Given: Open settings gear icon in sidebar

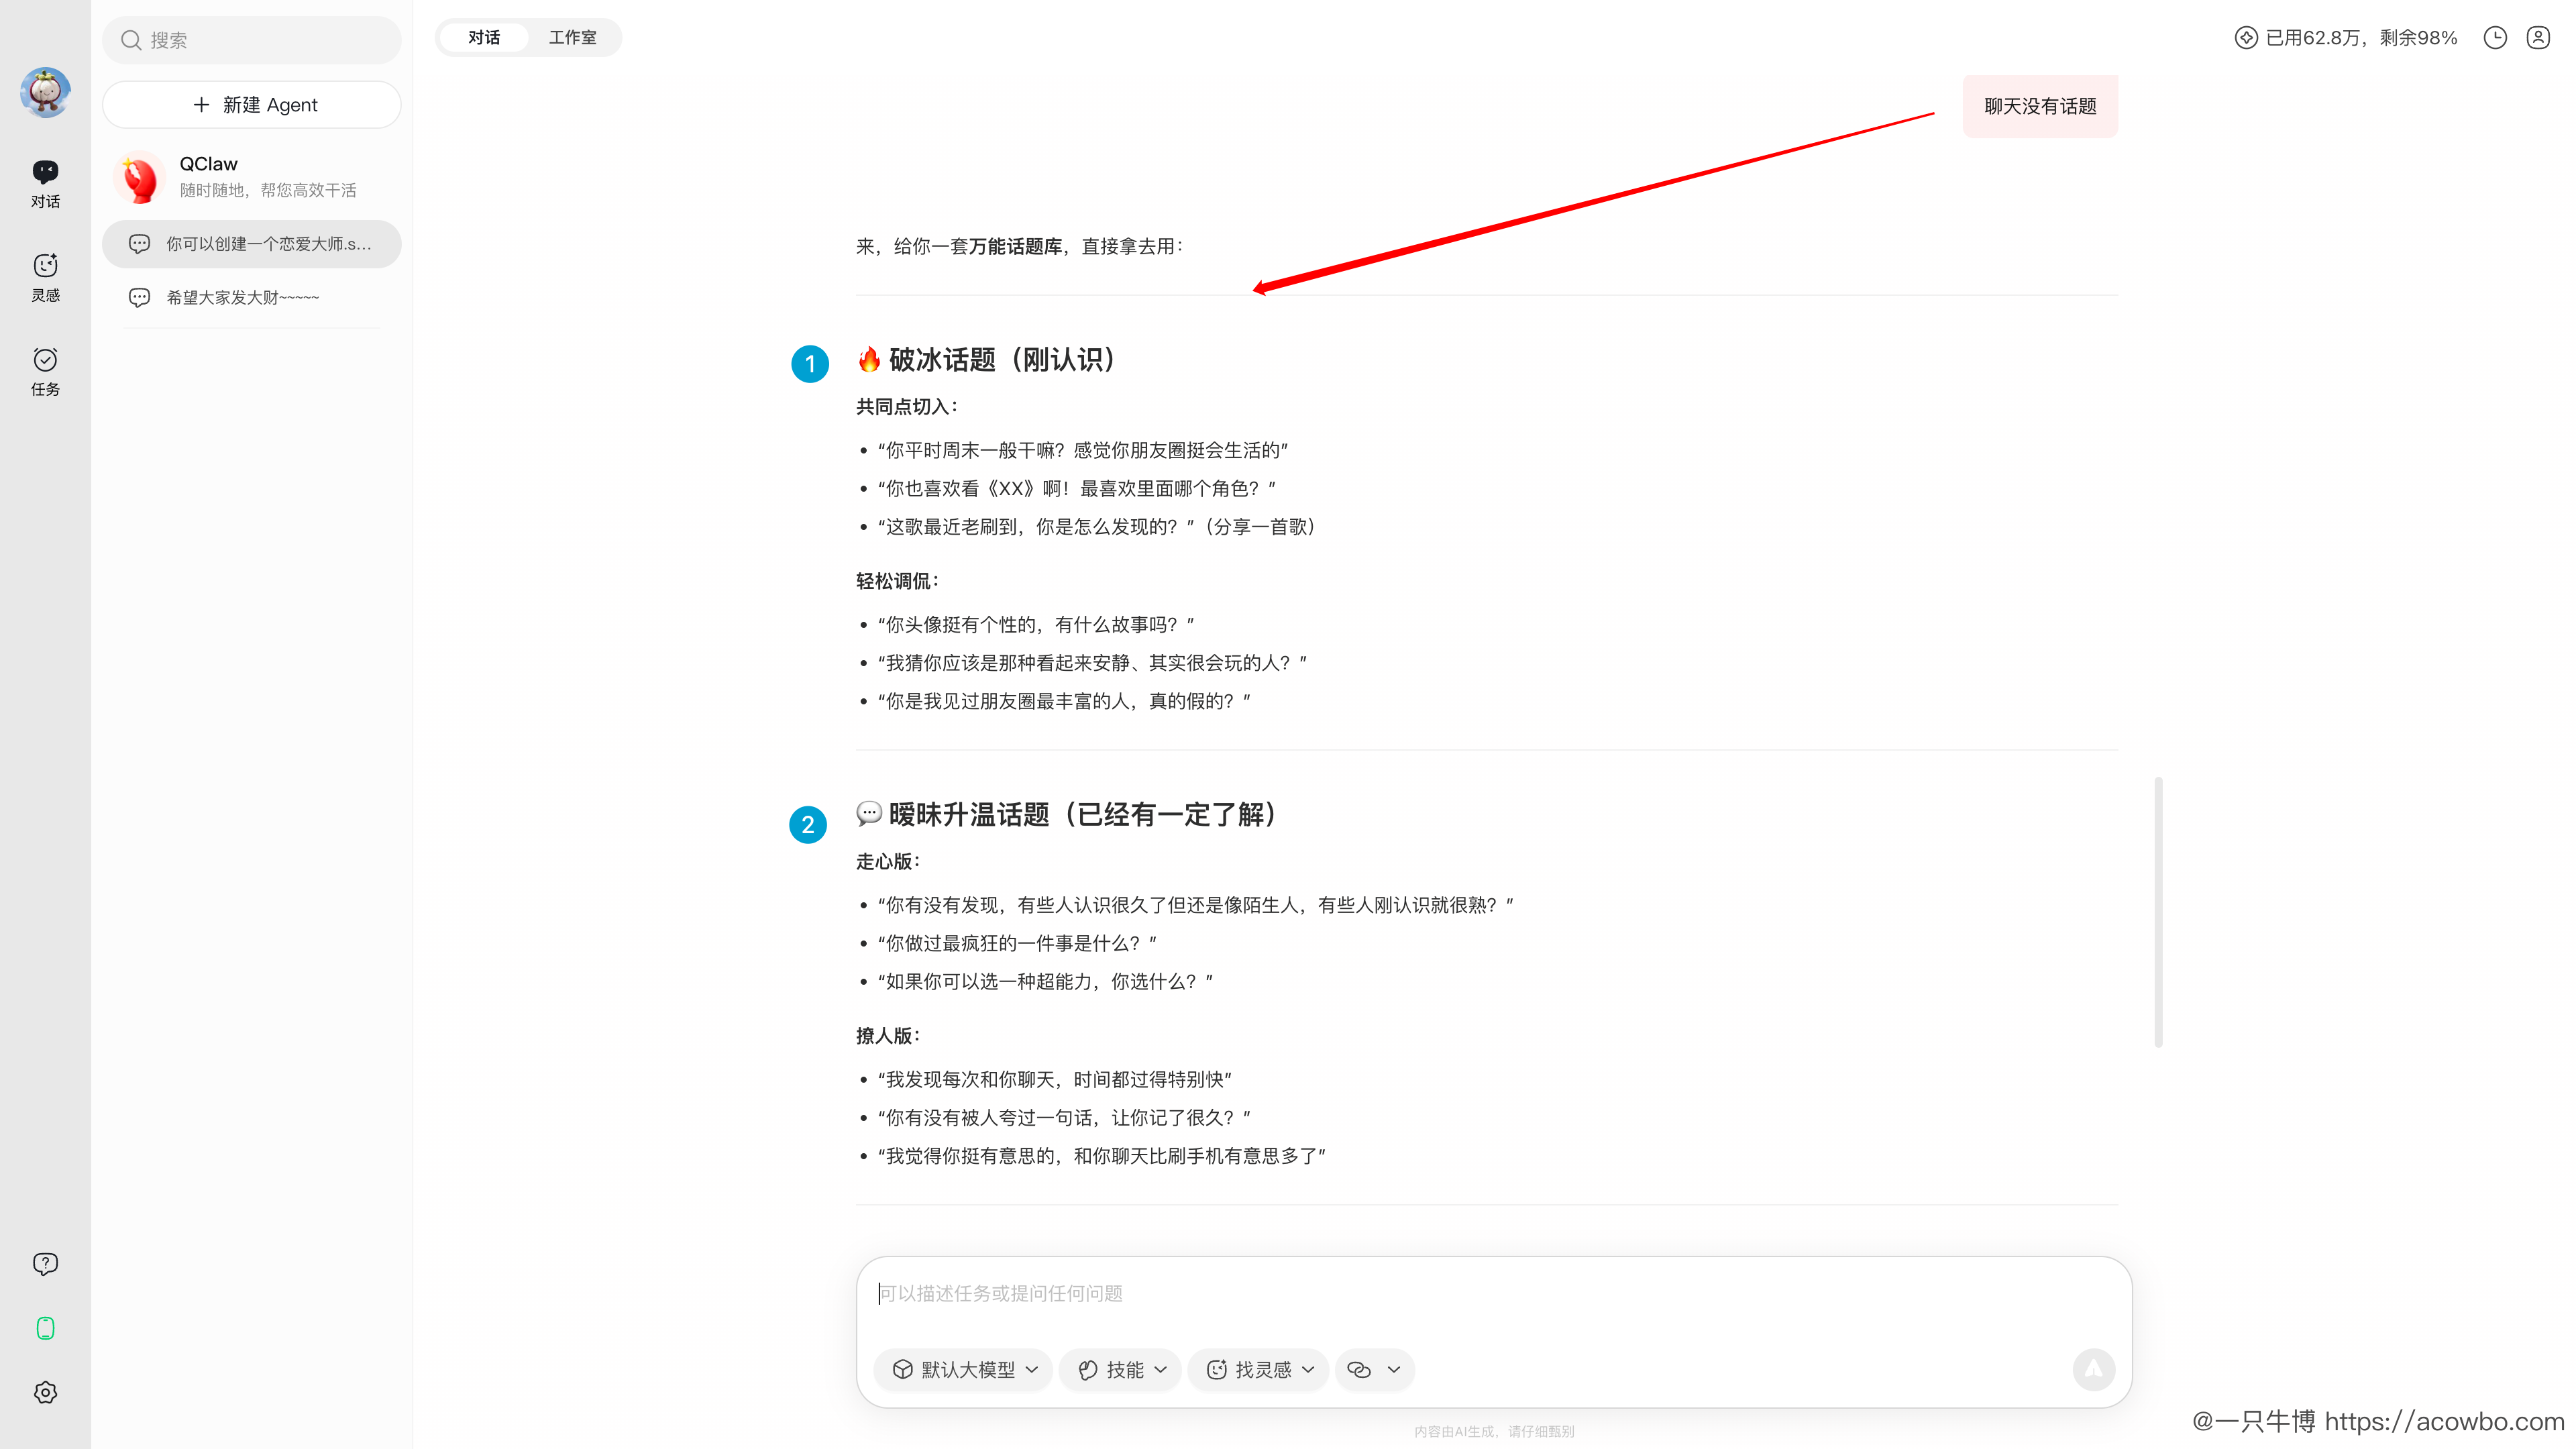Looking at the screenshot, I should 45,1392.
